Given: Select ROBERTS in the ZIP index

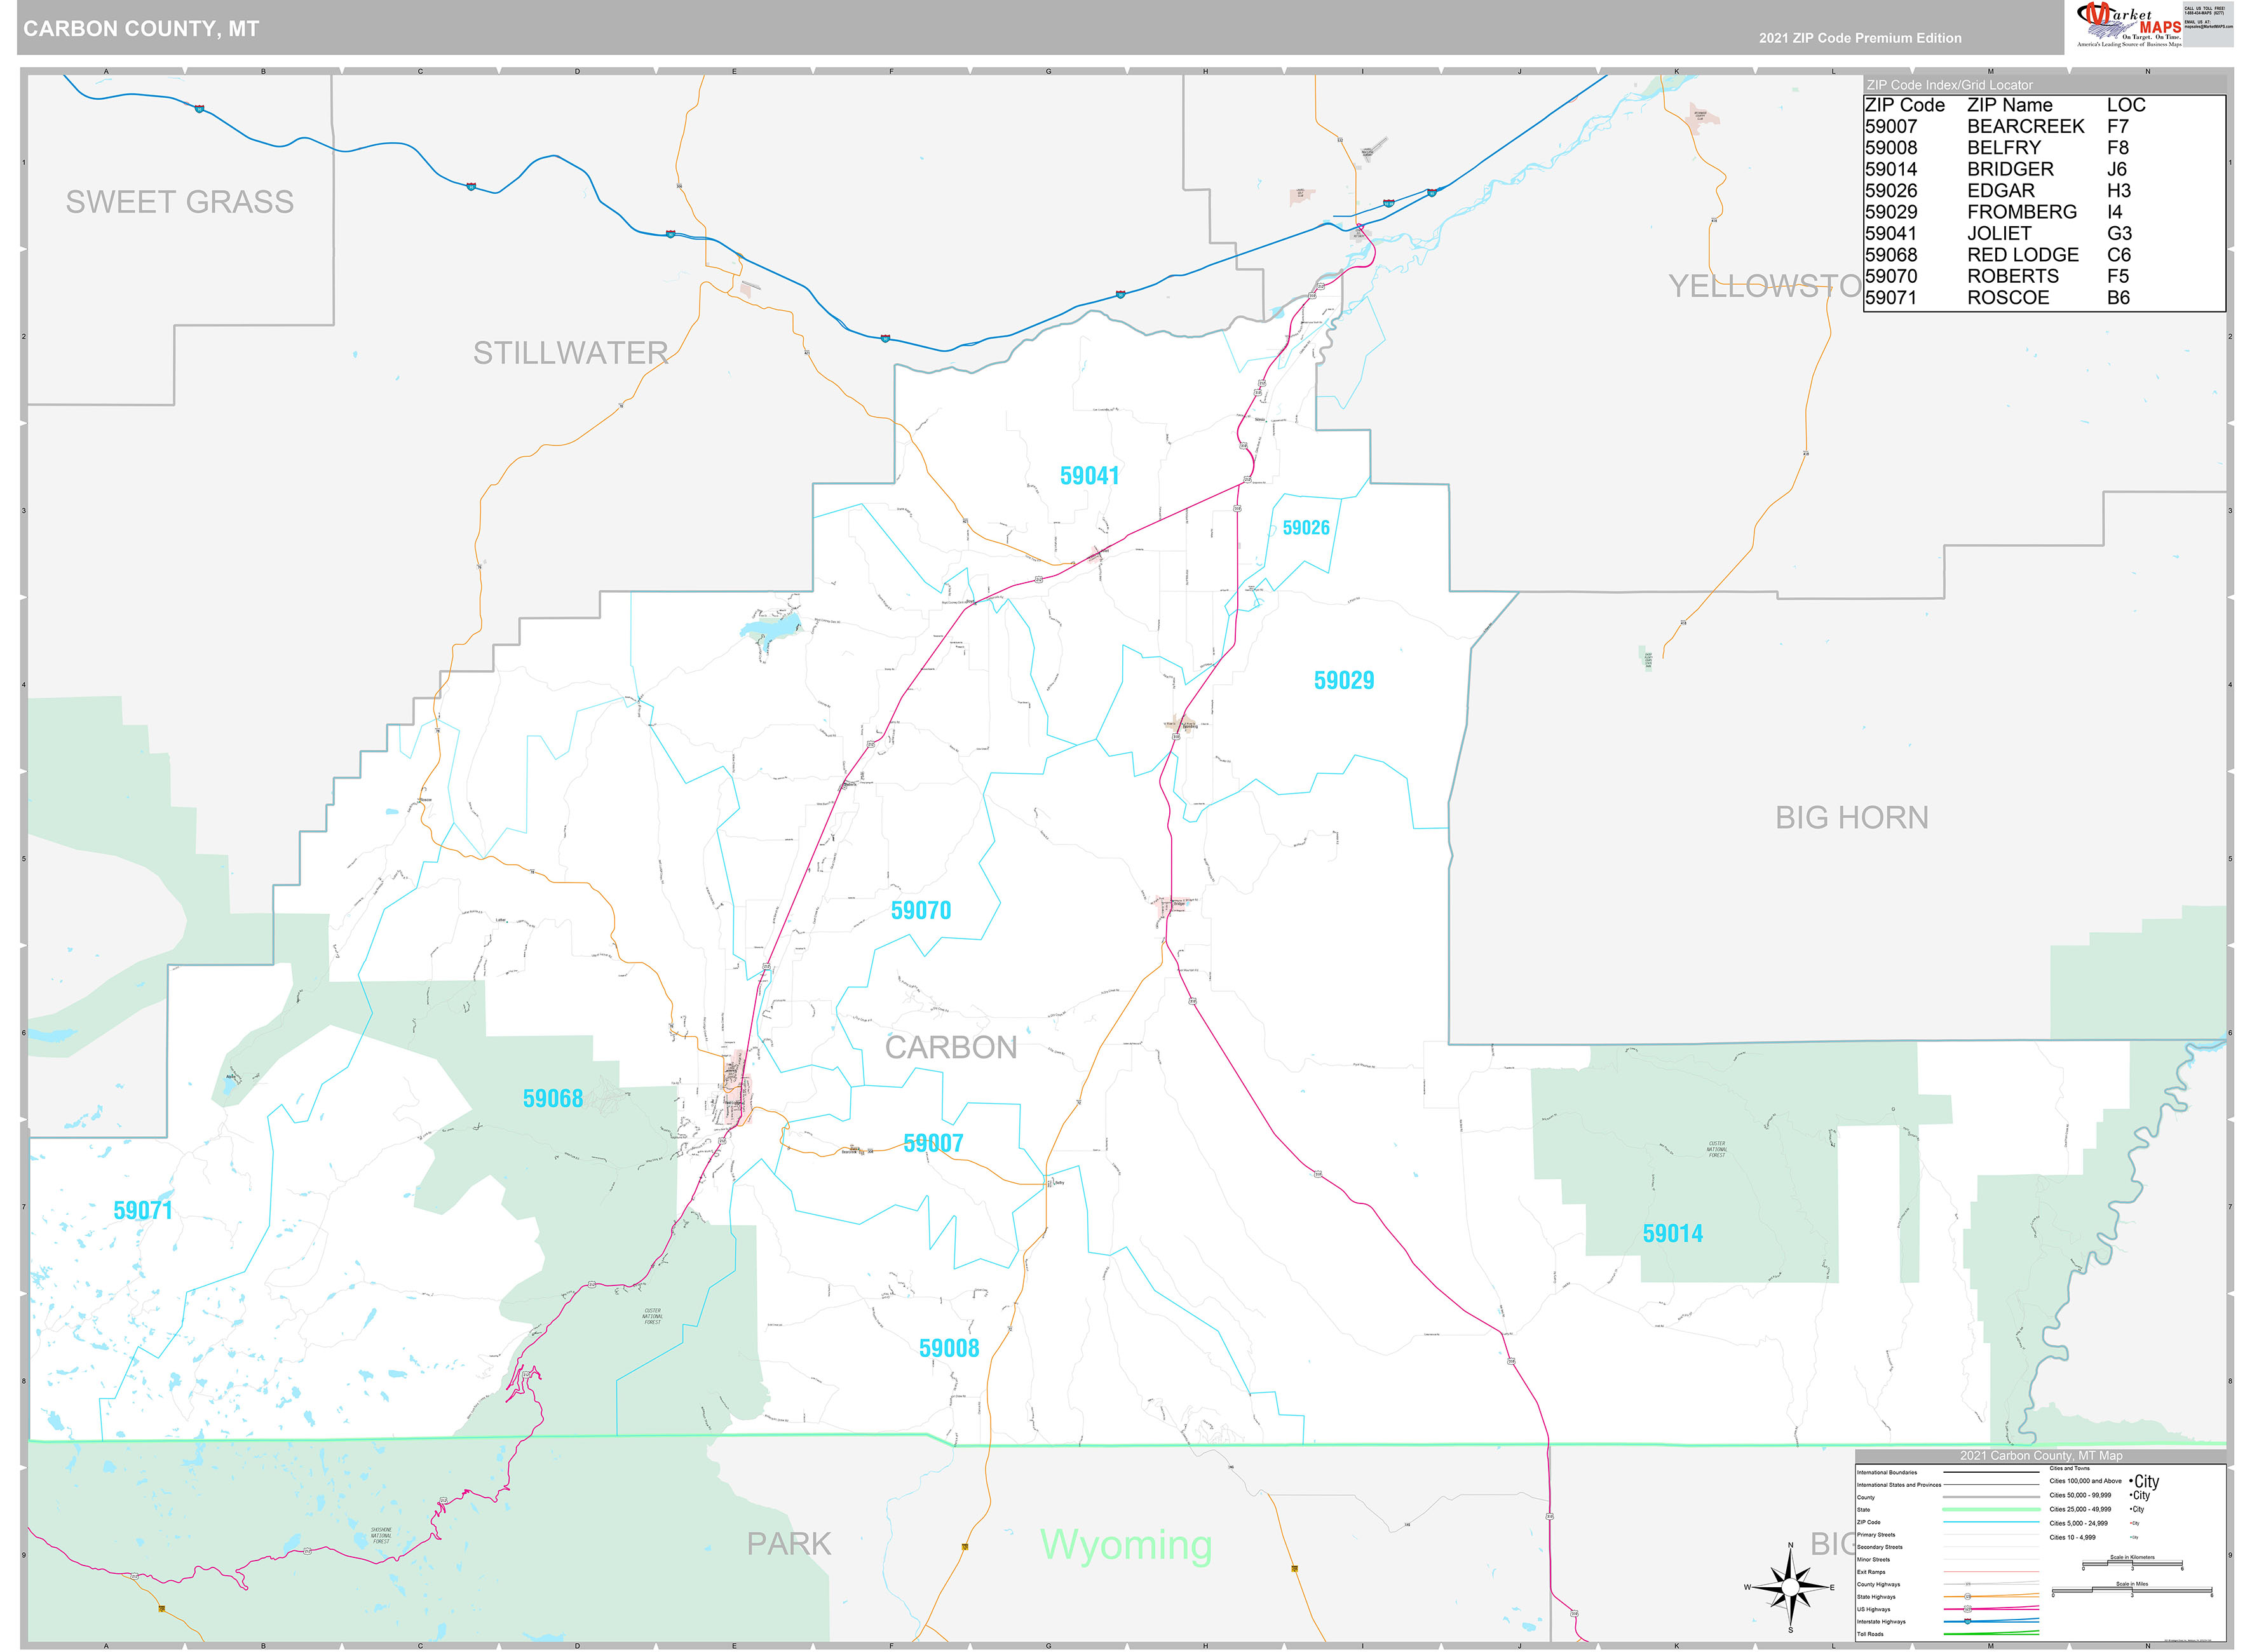Looking at the screenshot, I should pyautogui.click(x=2012, y=276).
